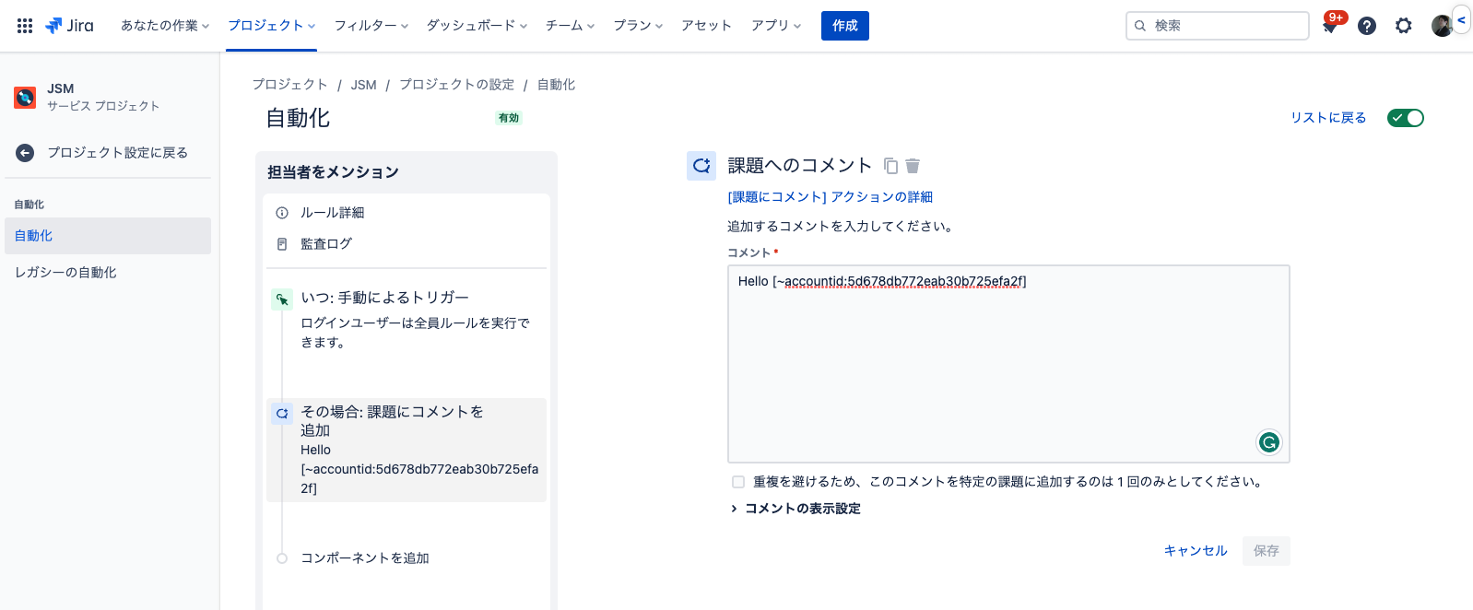Viewport: 1473px width, 610px height.
Task: Click the Grammarly icon in comment box
Action: pyautogui.click(x=1269, y=442)
